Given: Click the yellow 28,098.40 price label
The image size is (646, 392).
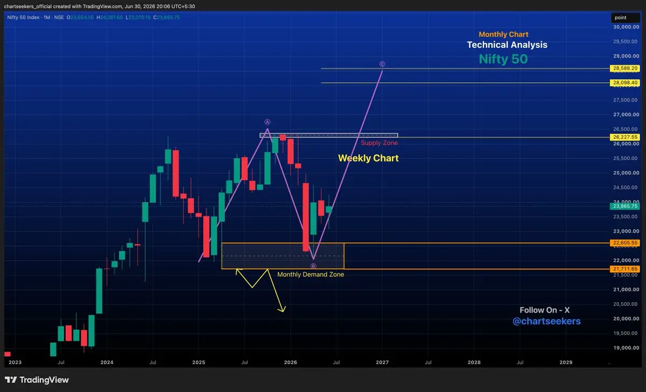Looking at the screenshot, I should click(625, 82).
